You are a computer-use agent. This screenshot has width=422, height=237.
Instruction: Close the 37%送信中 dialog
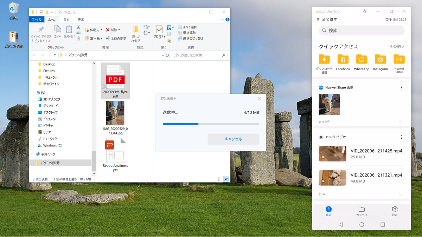tap(260, 98)
